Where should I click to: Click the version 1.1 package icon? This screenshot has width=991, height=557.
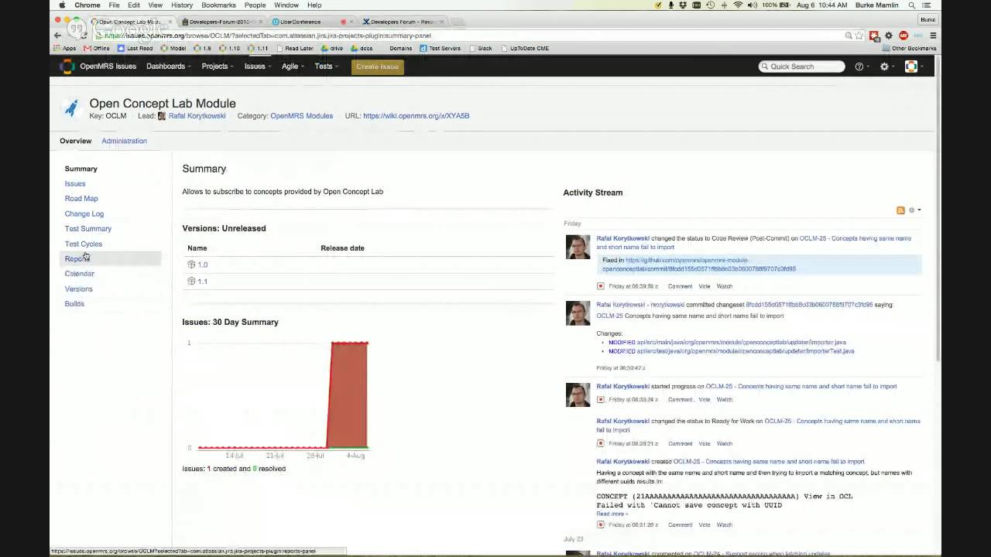(x=191, y=281)
